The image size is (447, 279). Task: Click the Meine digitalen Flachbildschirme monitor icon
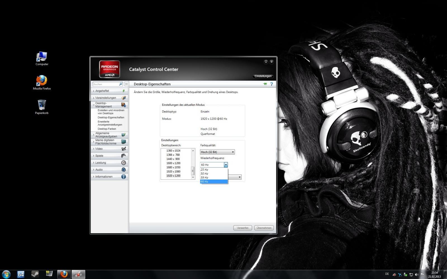[123, 142]
